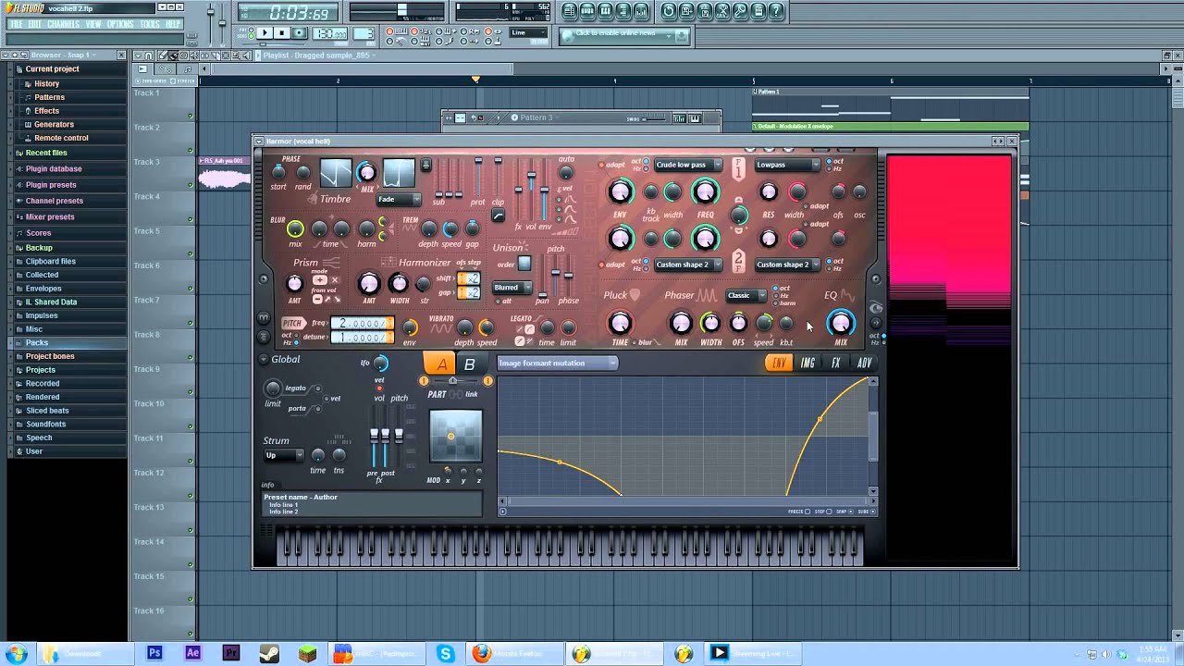Screen dimensions: 1184x666
Task: Click the filter 1 ENV knob
Action: click(x=621, y=191)
